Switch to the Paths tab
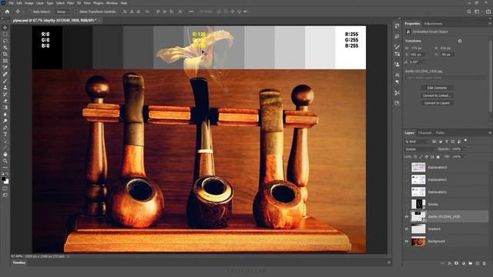The height and width of the screenshot is (277, 493). click(x=440, y=133)
